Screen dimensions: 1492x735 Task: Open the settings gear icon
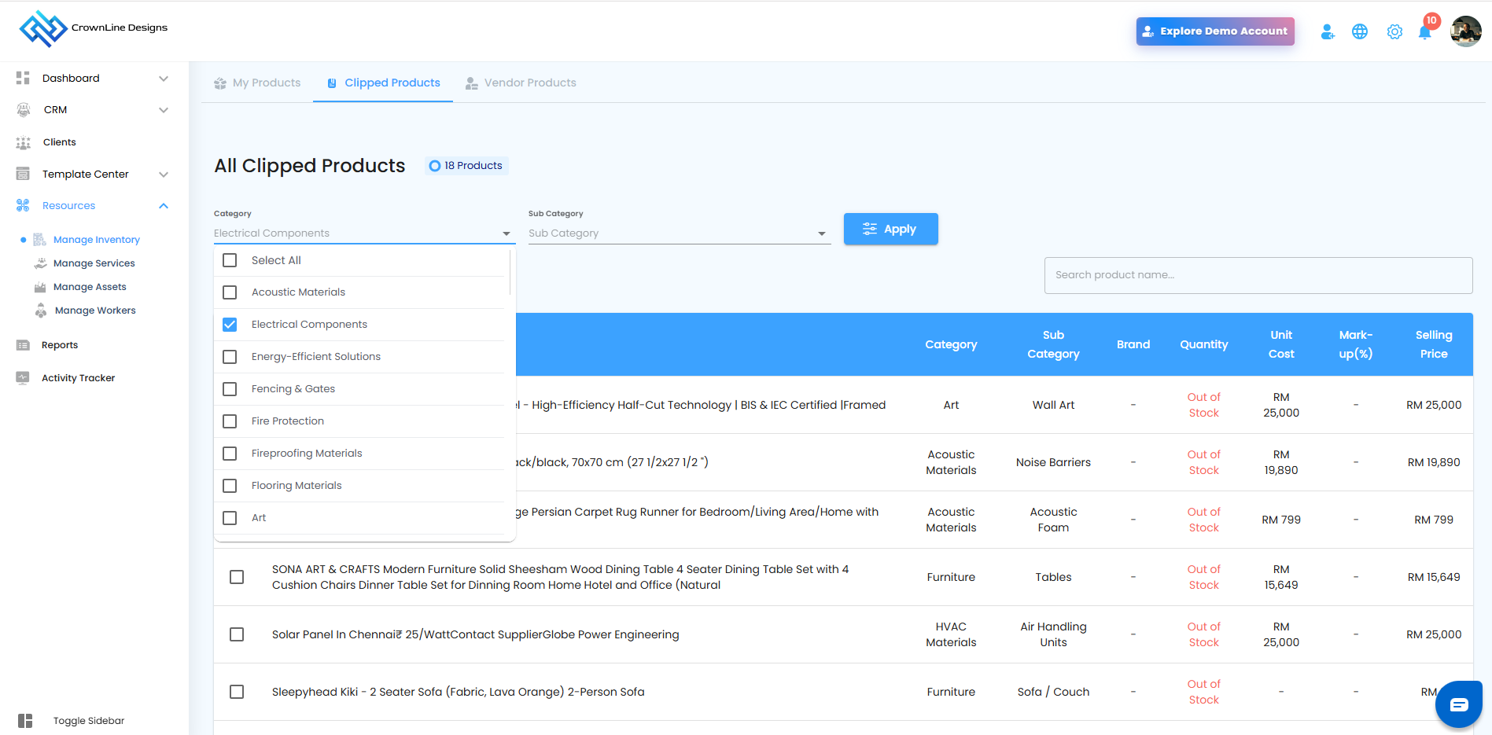(1394, 32)
